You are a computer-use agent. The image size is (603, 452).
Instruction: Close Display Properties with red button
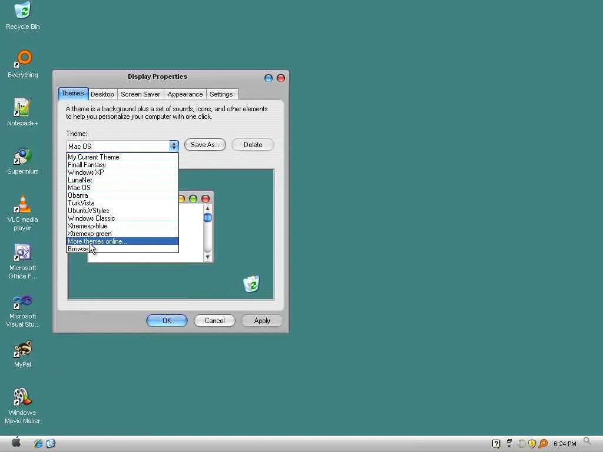pyautogui.click(x=281, y=78)
